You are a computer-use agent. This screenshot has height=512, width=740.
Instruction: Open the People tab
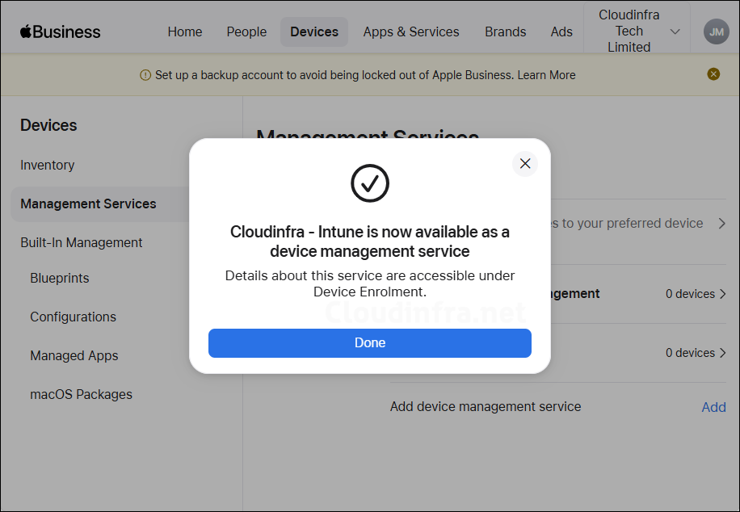coord(246,31)
